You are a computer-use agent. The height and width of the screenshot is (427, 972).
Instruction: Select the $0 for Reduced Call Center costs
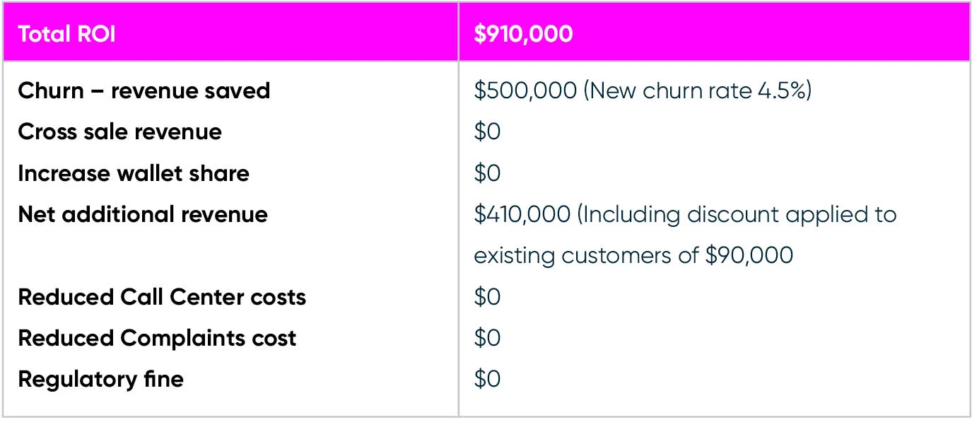pos(487,297)
